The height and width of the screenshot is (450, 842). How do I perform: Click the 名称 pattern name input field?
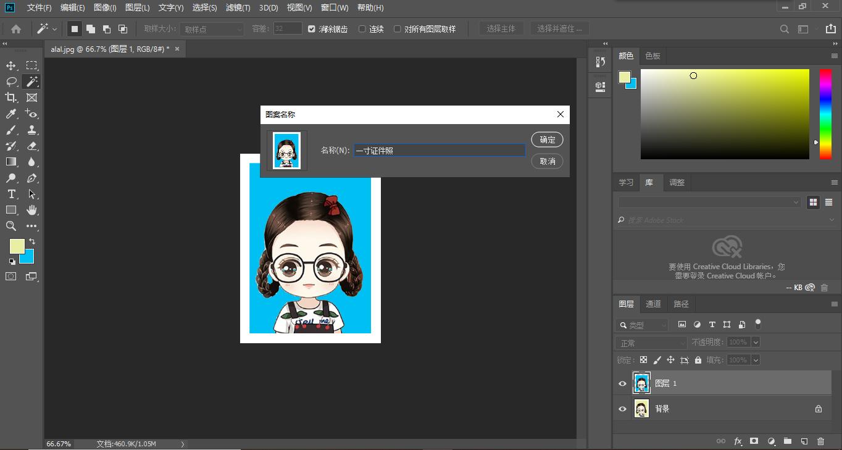coord(439,150)
